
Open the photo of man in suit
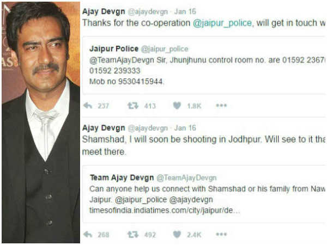(x=41, y=122)
